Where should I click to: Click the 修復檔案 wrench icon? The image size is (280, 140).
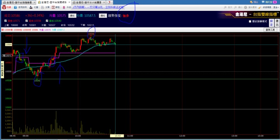coord(260,7)
